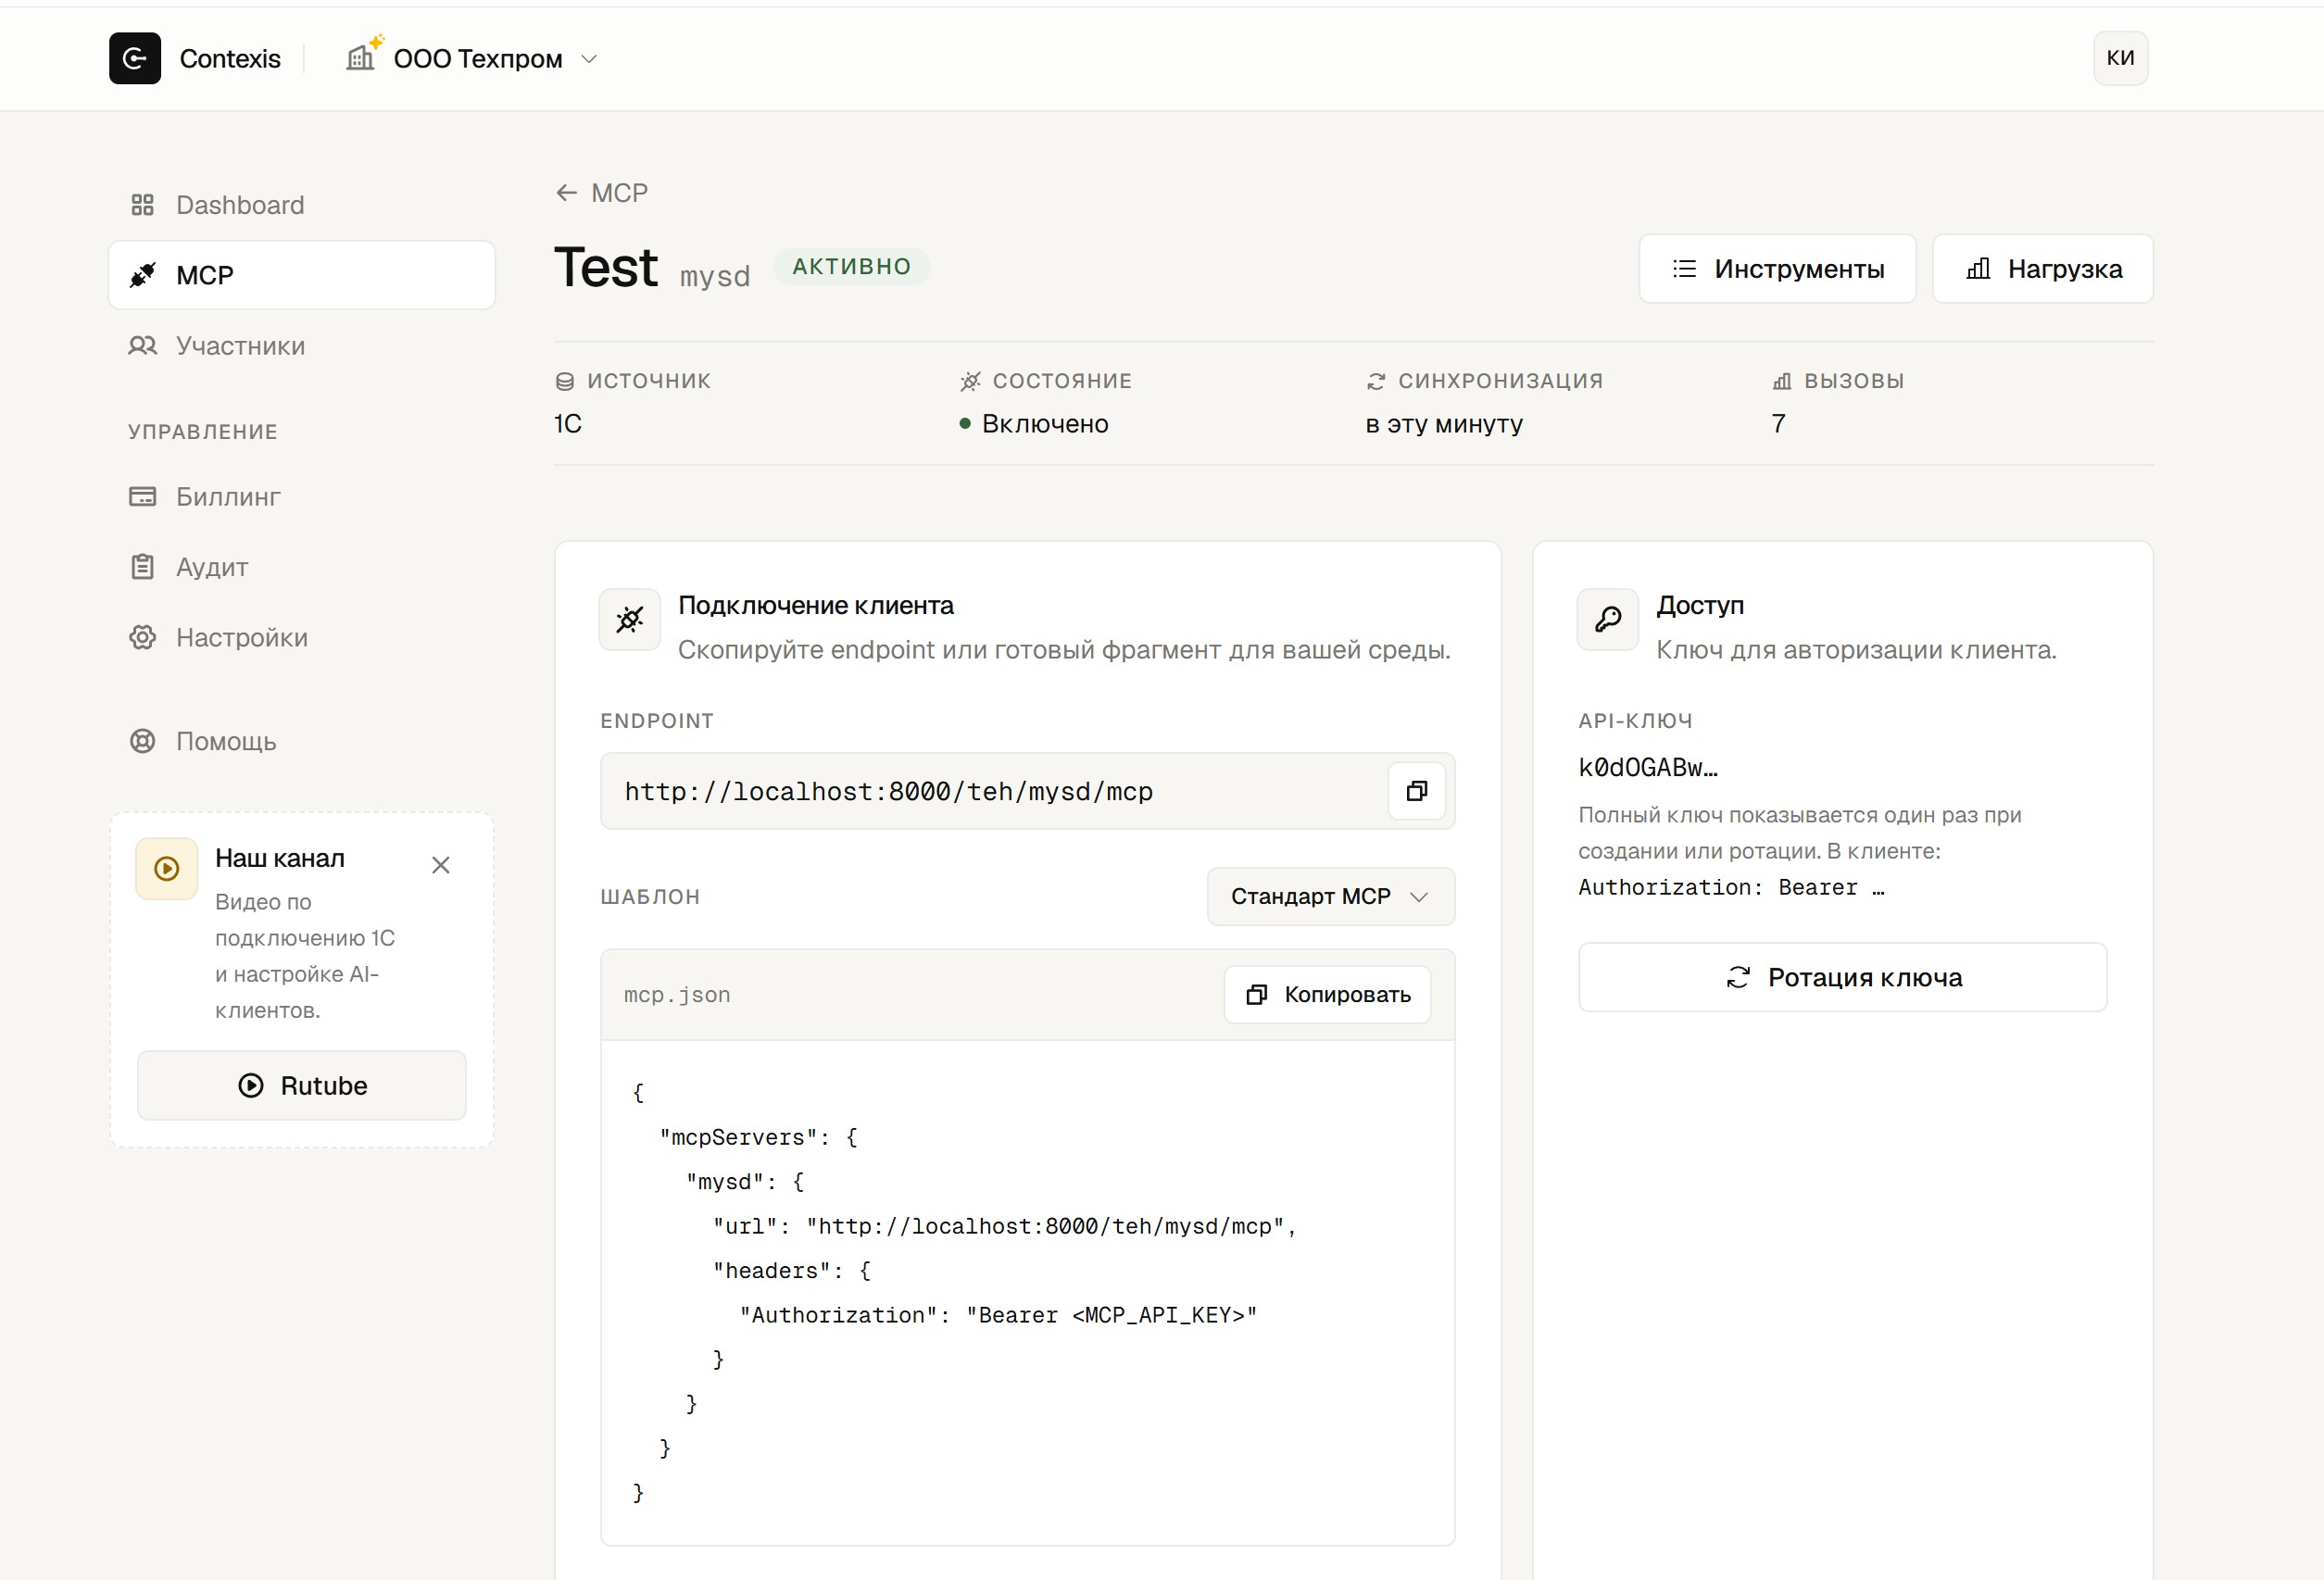
Task: Open Нагрузка load chart
Action: point(2042,269)
